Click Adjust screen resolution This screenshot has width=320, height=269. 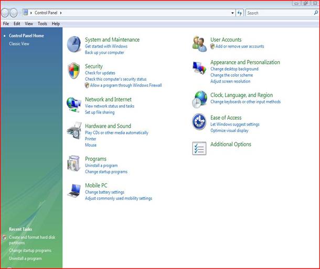click(230, 82)
